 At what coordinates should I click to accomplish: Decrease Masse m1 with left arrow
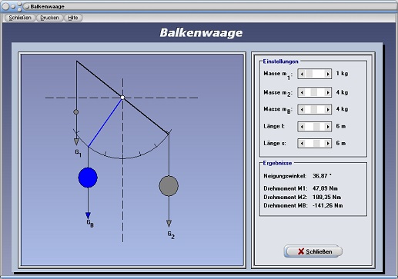tap(302, 74)
